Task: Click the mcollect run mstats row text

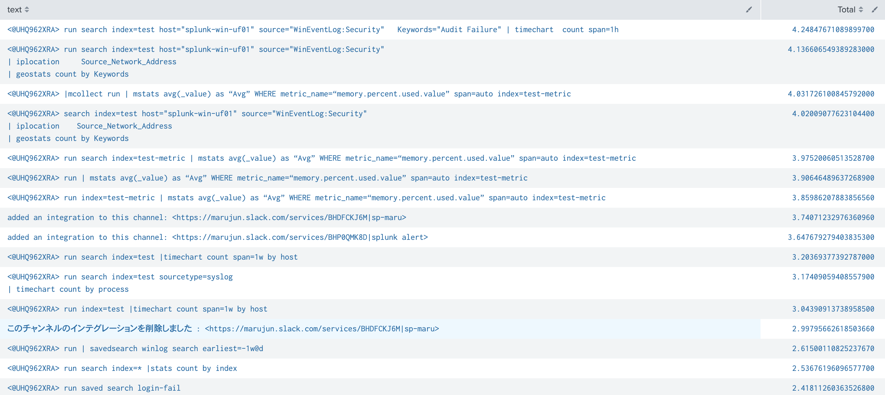Action: point(289,94)
